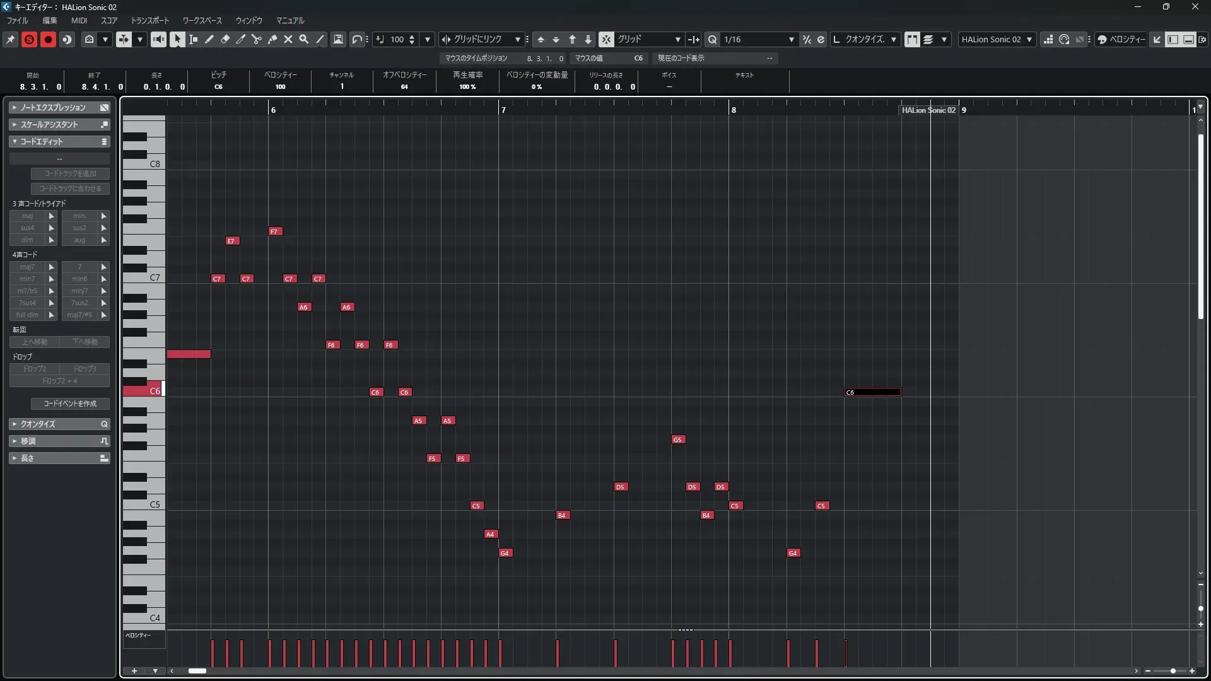Click the horizontal zoom slider handle
This screenshot has height=681, width=1211.
(1173, 671)
